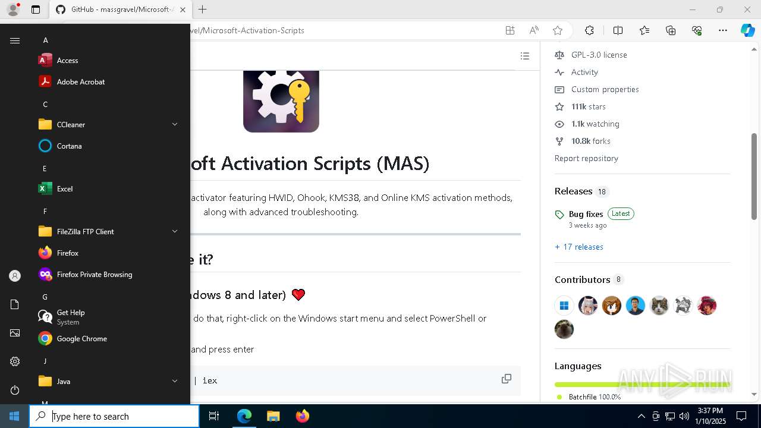761x428 pixels.
Task: Open the Copilot sidebar button
Action: coord(747,30)
